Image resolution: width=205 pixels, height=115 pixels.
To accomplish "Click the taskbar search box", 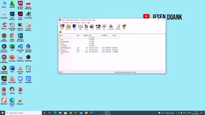I will coord(24,113).
